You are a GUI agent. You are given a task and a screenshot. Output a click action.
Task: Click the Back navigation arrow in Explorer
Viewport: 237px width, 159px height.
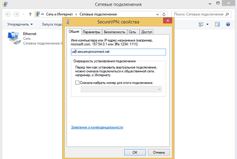point(8,14)
